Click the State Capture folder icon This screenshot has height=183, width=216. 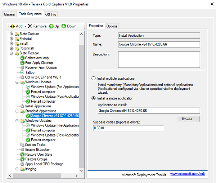pyautogui.click(x=17, y=34)
